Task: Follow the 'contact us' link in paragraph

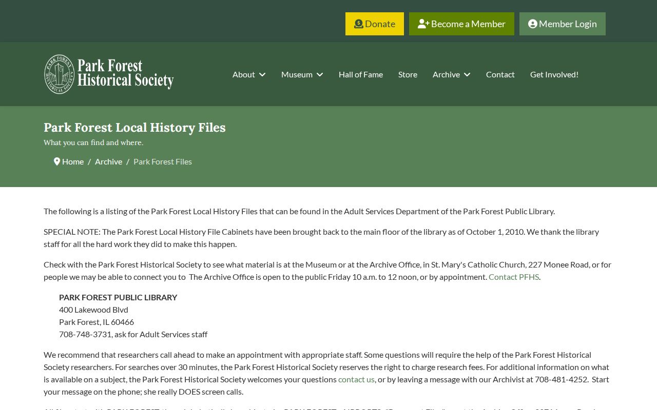Action: tap(356, 379)
